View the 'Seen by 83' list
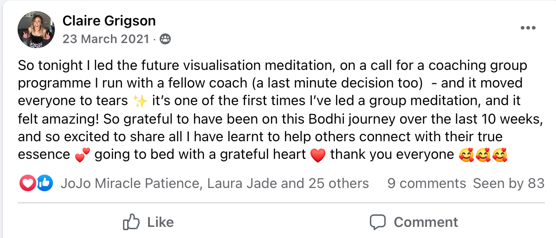The image size is (556, 238). pyautogui.click(x=508, y=184)
